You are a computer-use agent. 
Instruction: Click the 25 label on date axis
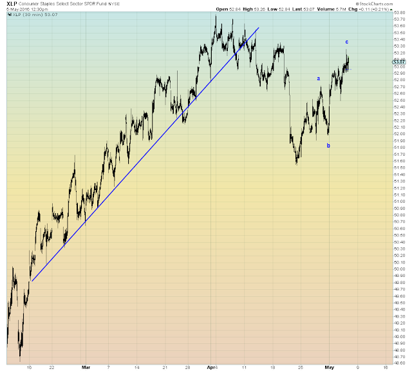pyautogui.click(x=301, y=367)
